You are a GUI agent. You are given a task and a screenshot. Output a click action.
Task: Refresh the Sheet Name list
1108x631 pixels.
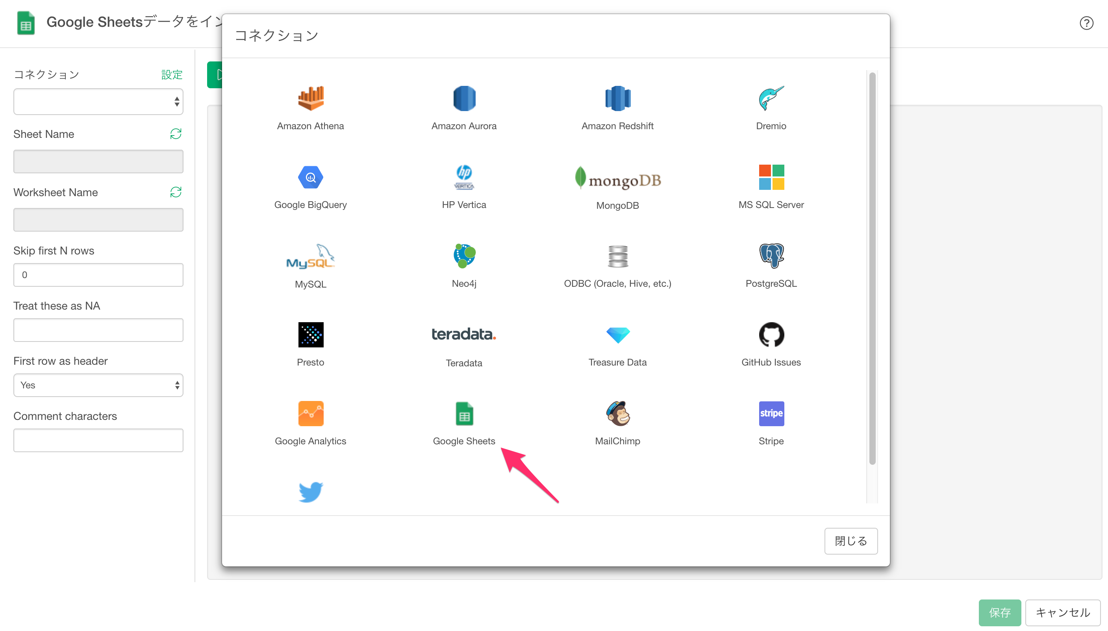pyautogui.click(x=176, y=134)
